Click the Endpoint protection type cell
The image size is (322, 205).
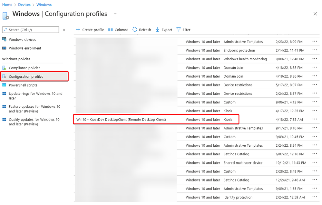point(239,50)
